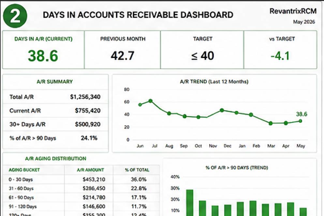Click the 'Jan' month axis label
The width and height of the screenshot is (324, 216).
[x=242, y=146]
